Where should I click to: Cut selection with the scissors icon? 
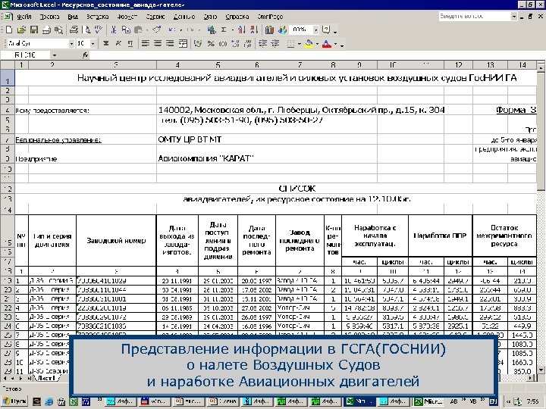(113, 30)
